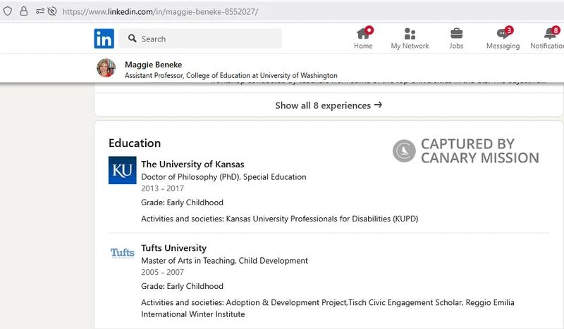Open Notifications bell with 8 badge

(x=548, y=39)
